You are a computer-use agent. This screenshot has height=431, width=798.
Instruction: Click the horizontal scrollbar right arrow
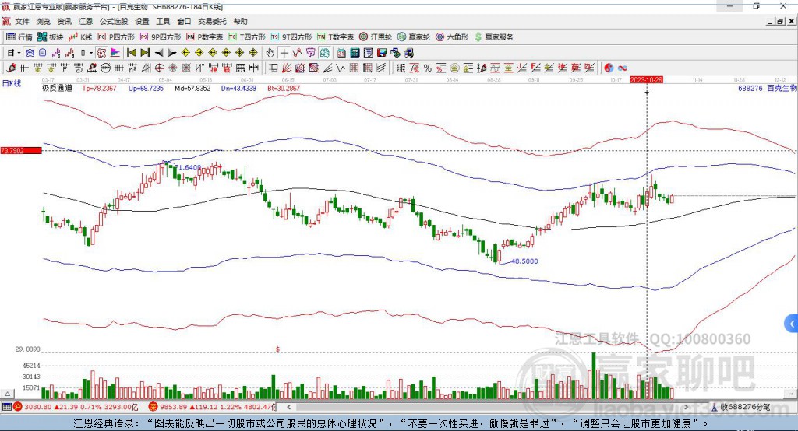pos(686,407)
